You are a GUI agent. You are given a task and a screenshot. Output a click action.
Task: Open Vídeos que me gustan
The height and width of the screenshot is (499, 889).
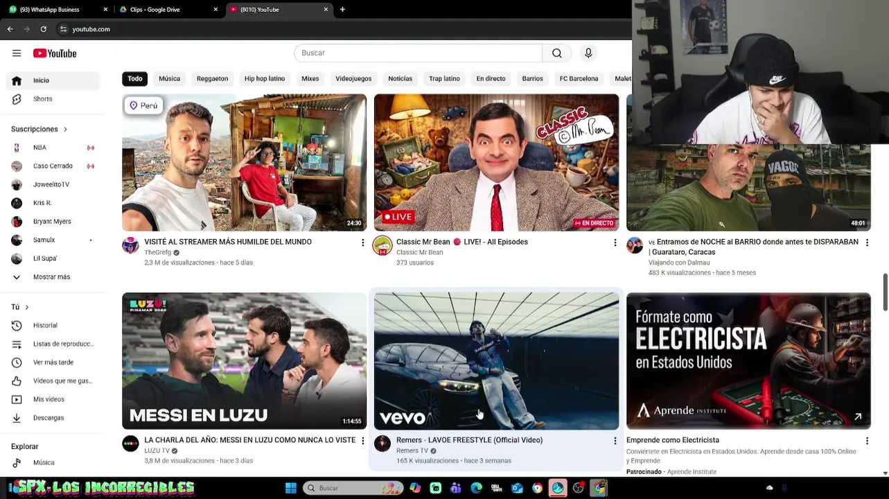[53, 380]
